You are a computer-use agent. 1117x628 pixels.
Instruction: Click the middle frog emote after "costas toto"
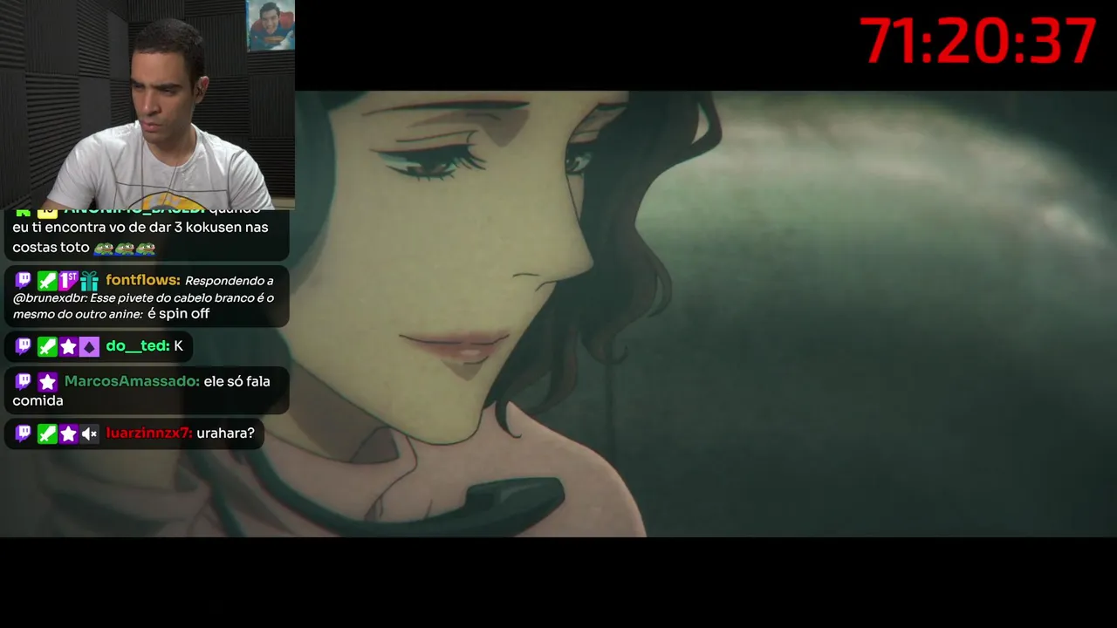pos(125,248)
